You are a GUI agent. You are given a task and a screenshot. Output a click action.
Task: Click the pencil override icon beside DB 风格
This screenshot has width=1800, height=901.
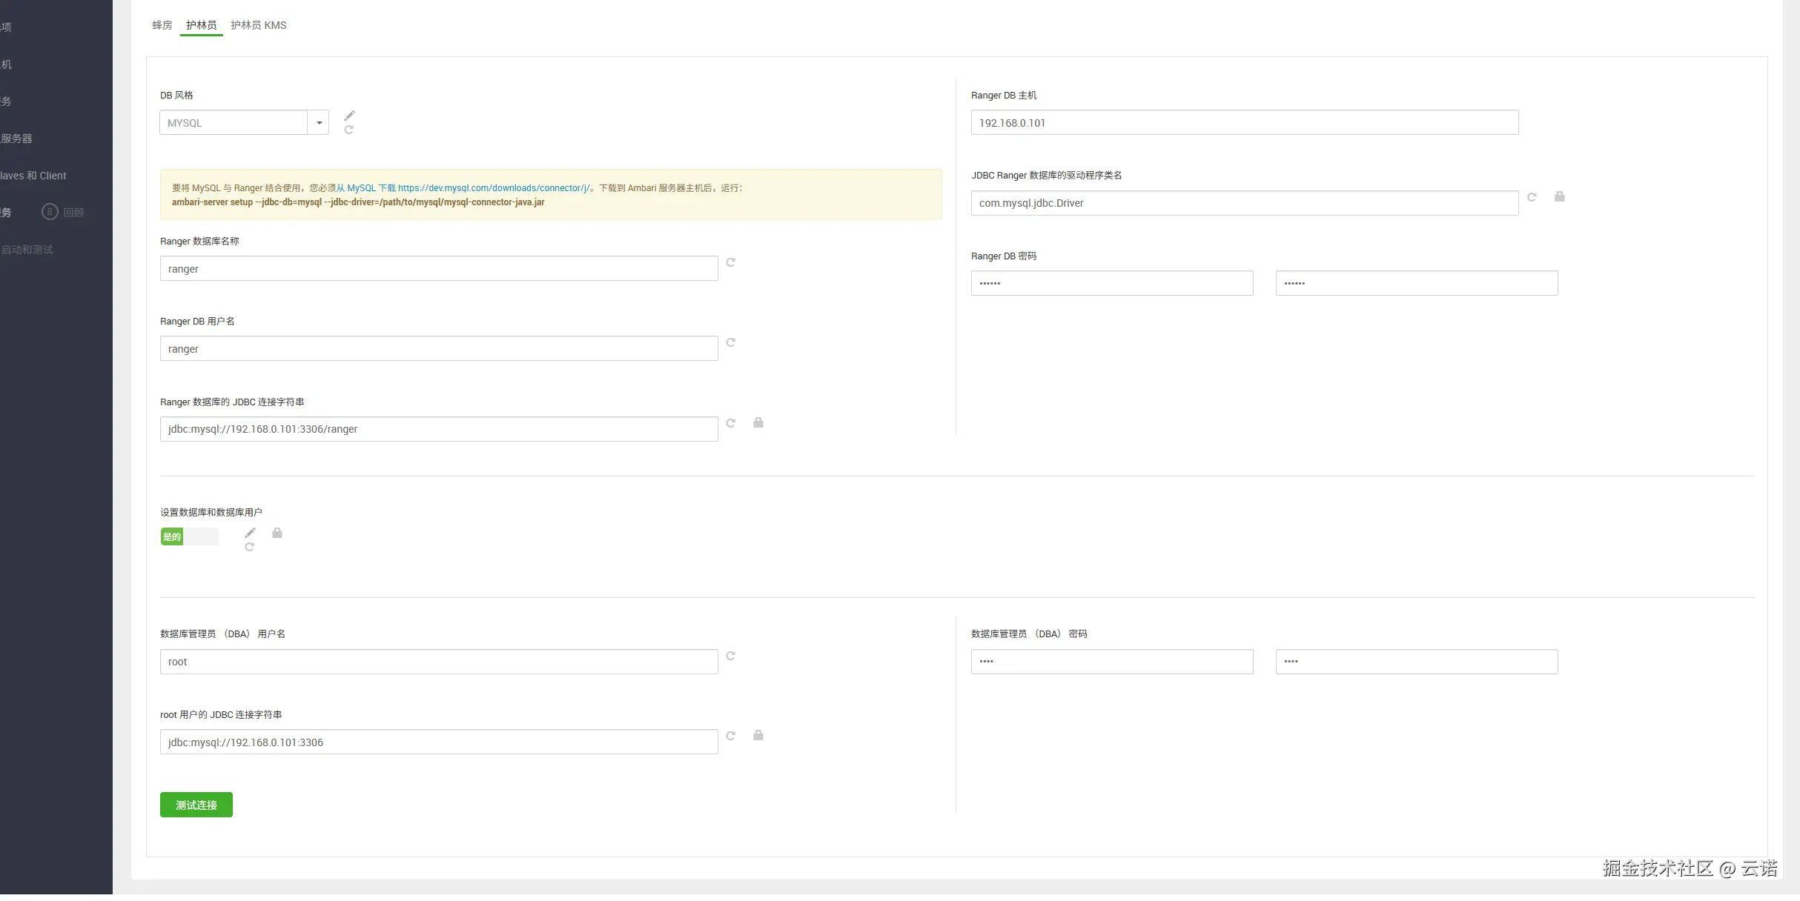click(x=349, y=116)
